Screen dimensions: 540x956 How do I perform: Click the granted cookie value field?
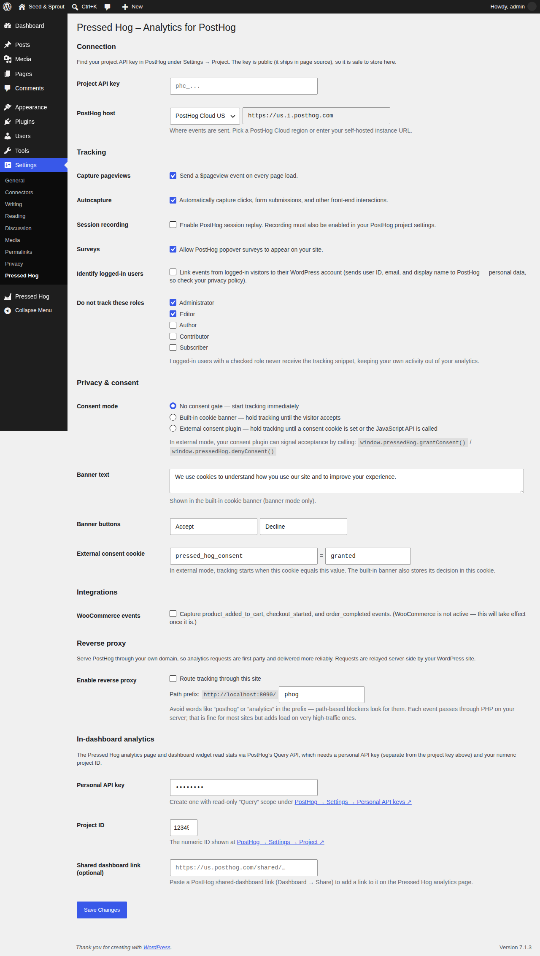click(x=368, y=556)
